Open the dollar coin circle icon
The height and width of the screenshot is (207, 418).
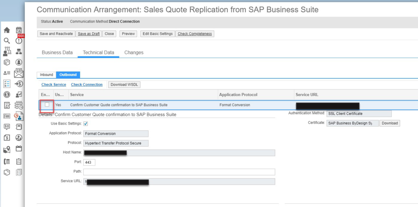tap(7, 94)
